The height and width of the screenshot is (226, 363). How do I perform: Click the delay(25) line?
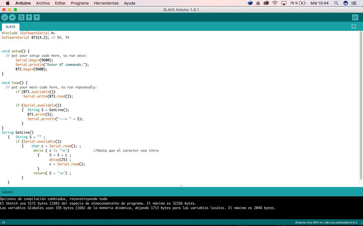pyautogui.click(x=60, y=160)
